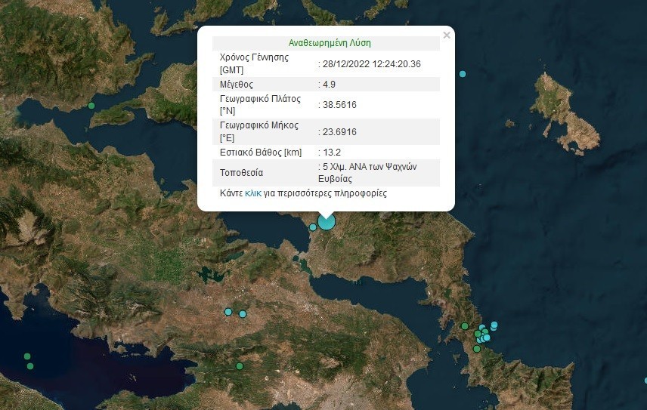Click the Αναθεωρημένη Λύση popup header
Image resolution: width=647 pixels, height=410 pixels.
(x=330, y=43)
